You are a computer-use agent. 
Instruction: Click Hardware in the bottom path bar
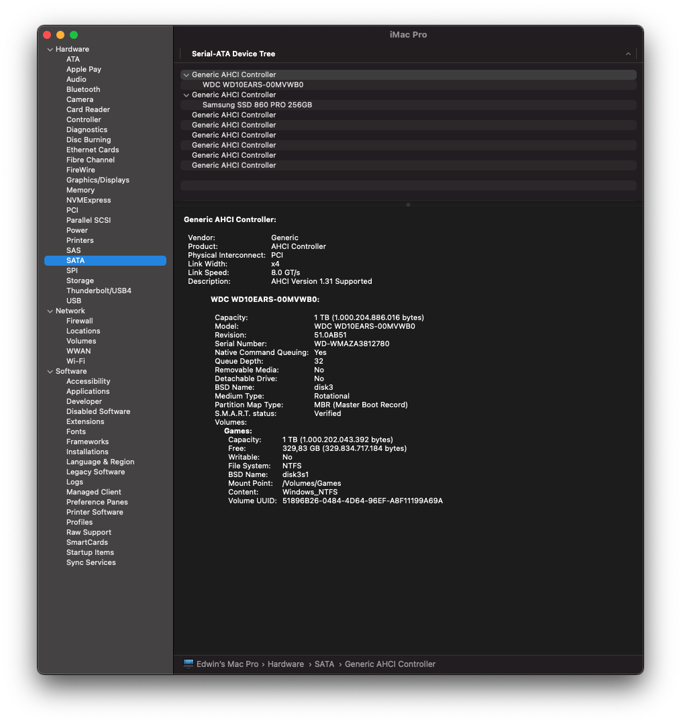[285, 664]
